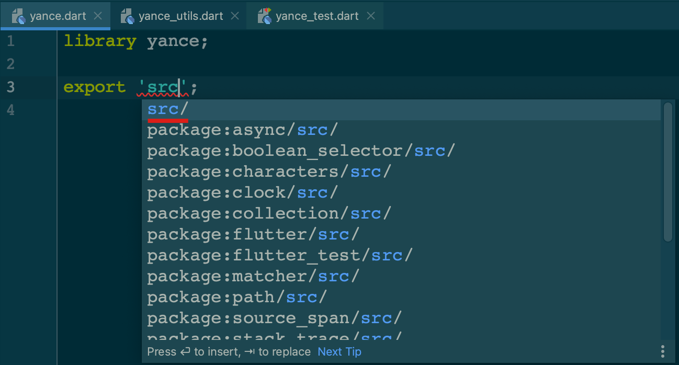Pick the package:clock/src/ completion
Screen dimensions: 679x365
pyautogui.click(x=401, y=193)
